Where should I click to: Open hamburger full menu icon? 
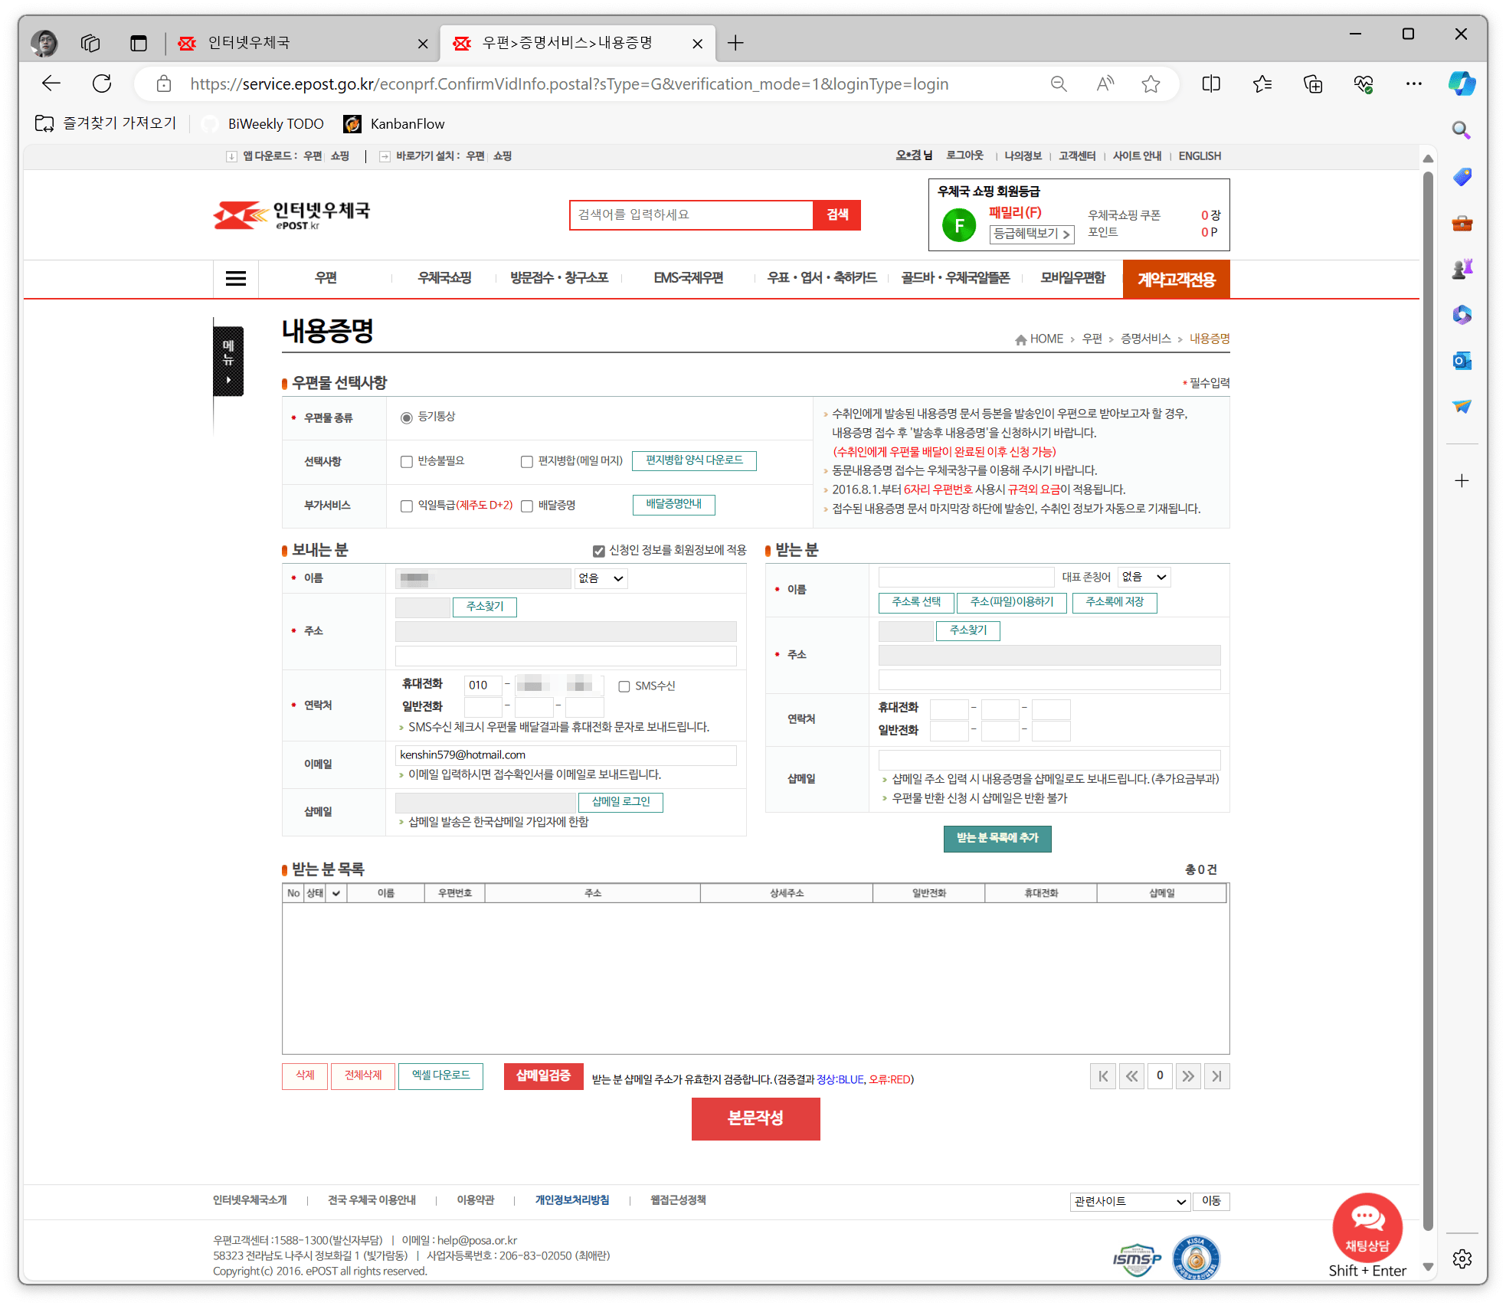(236, 279)
